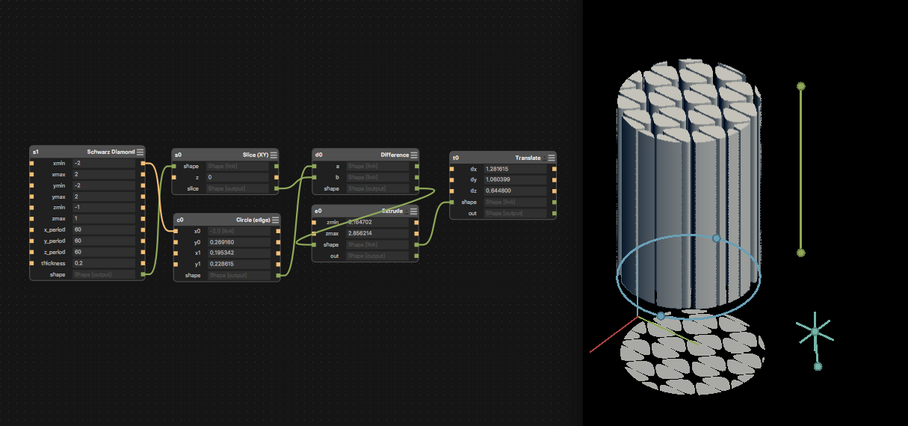The image size is (908, 426).
Task: Edit the z value field in Slice (XY)
Action: (238, 177)
